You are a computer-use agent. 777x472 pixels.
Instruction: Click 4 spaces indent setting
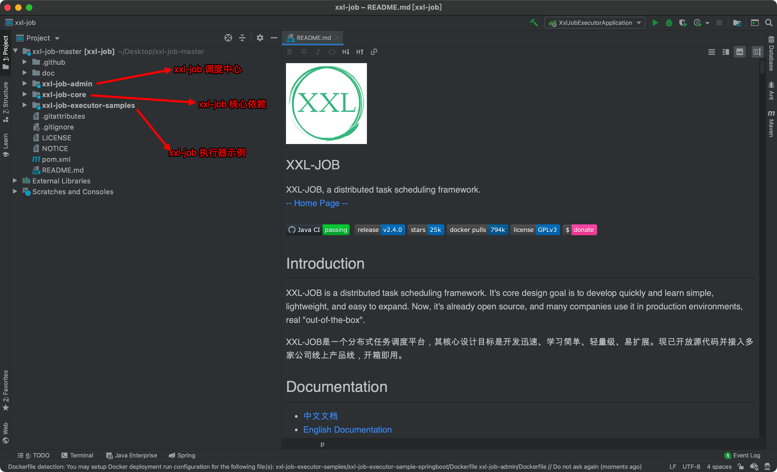(719, 467)
